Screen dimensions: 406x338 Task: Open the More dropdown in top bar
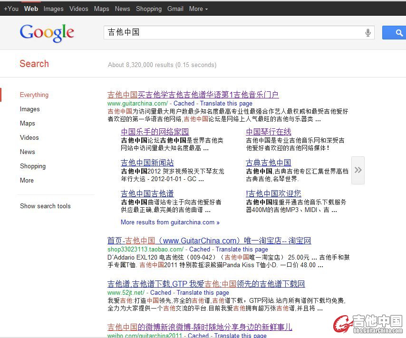[198, 9]
